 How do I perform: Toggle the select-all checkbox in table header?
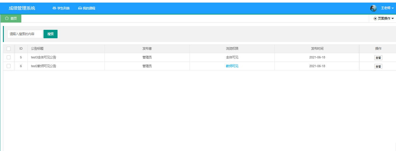pyautogui.click(x=8, y=49)
